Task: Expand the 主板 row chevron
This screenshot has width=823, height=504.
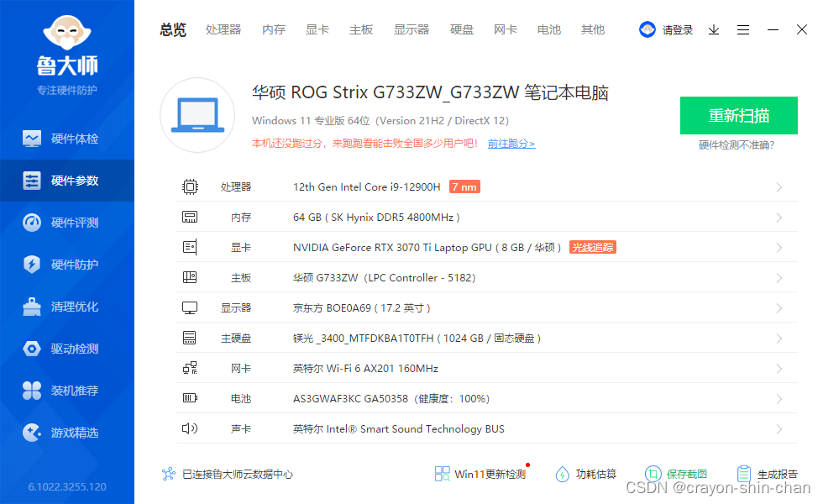Action: (x=779, y=278)
